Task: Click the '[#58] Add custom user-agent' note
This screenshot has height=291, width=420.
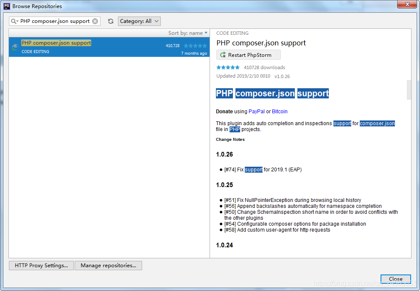Action: (277, 230)
